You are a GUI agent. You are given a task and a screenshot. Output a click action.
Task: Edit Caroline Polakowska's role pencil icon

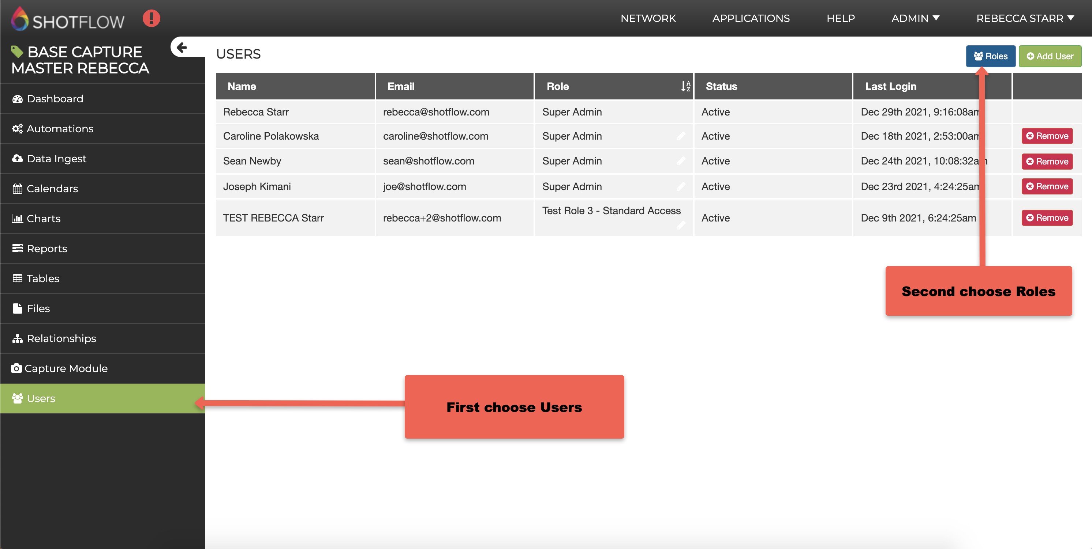[681, 136]
